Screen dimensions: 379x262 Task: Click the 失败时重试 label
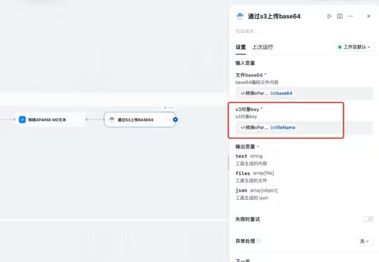[248, 219]
